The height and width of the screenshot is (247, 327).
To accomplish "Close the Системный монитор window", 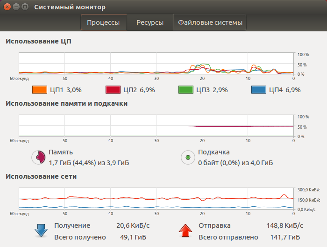I will (7, 7).
